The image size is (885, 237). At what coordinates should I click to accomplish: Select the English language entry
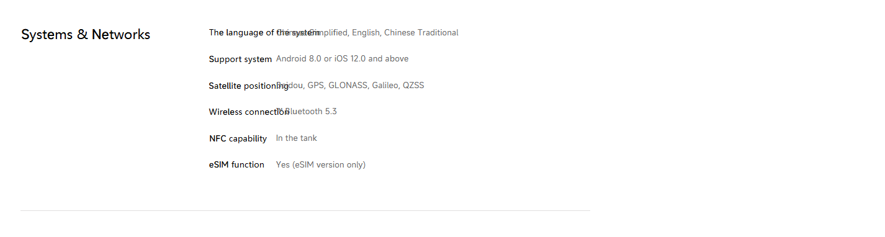pyautogui.click(x=366, y=33)
